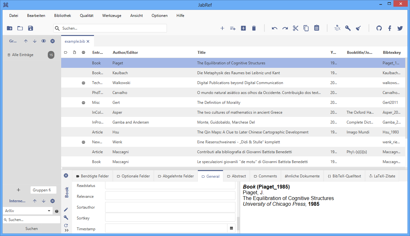Click the Suchen button in web search

coord(32,229)
